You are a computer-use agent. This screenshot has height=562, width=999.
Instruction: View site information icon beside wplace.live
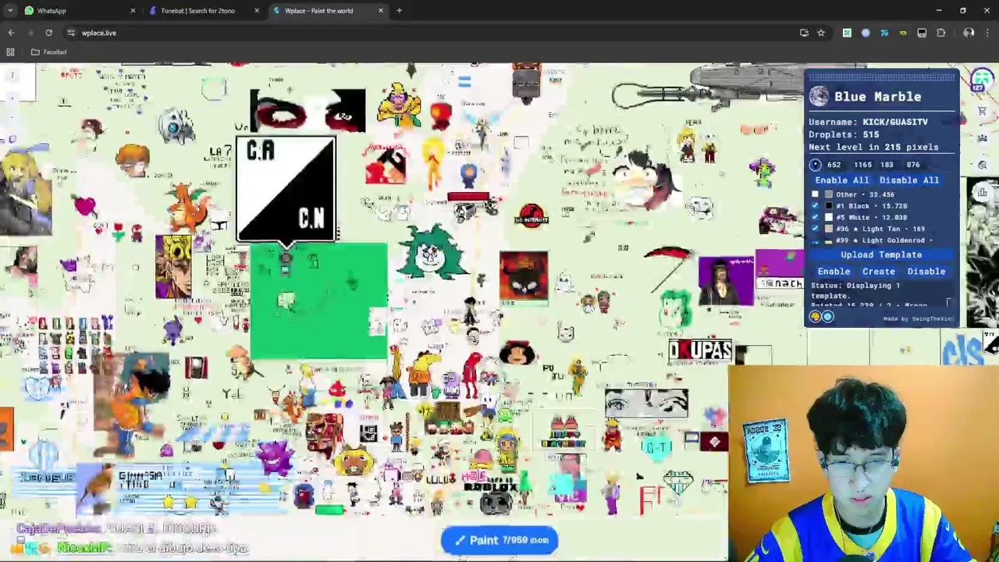[71, 33]
